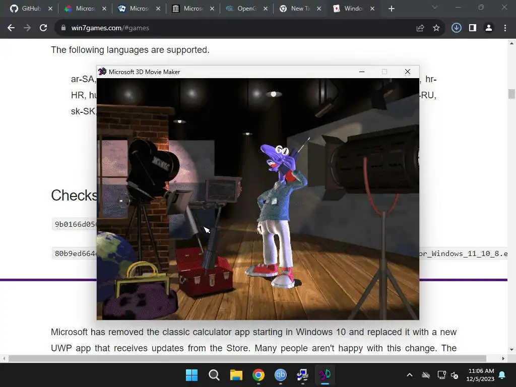
Task: Open the notifications bell icon
Action: 502,375
